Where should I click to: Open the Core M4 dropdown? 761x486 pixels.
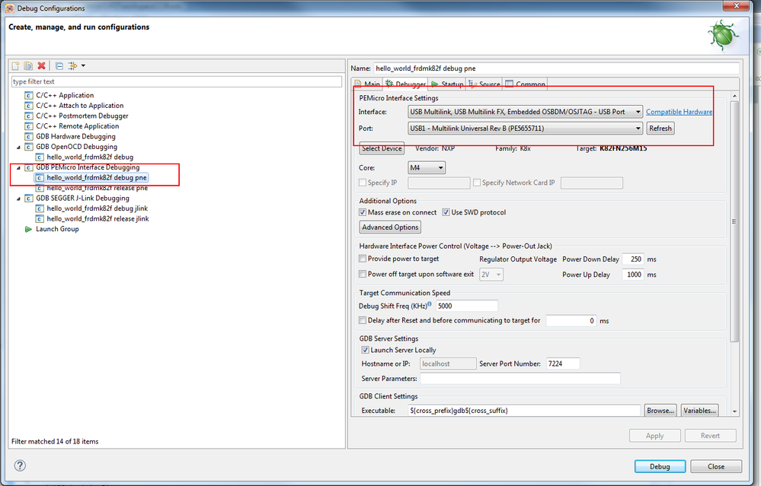pos(427,167)
